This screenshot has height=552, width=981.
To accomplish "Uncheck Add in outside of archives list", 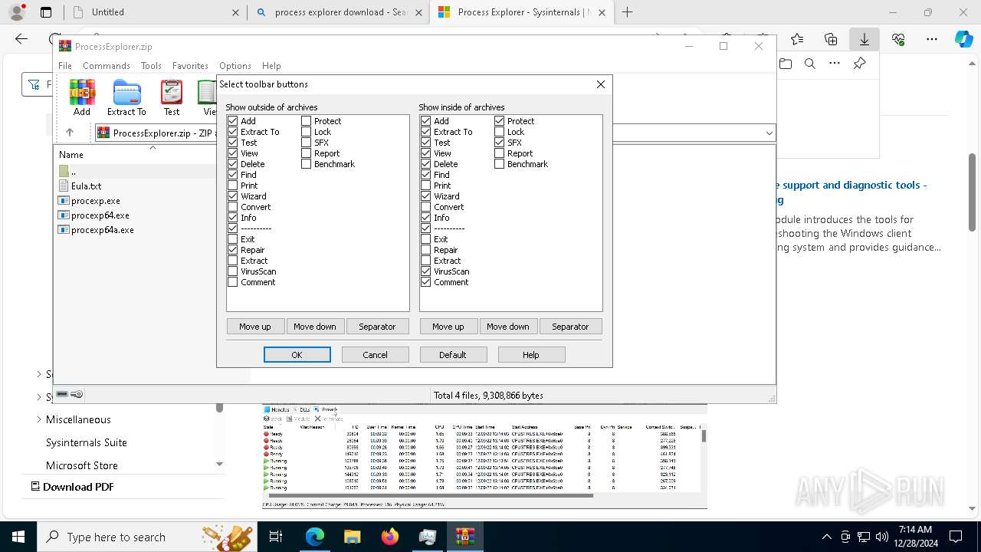I will [233, 121].
